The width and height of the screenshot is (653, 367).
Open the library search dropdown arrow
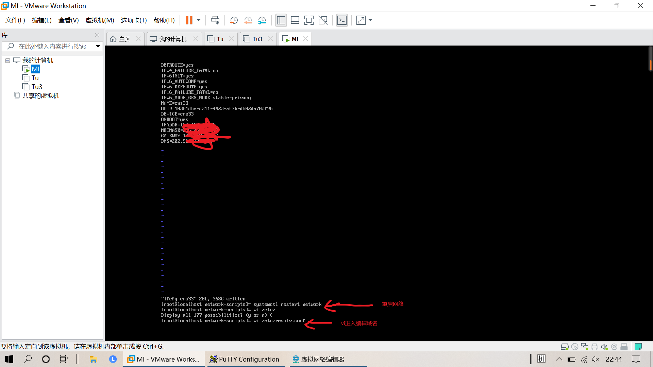98,46
